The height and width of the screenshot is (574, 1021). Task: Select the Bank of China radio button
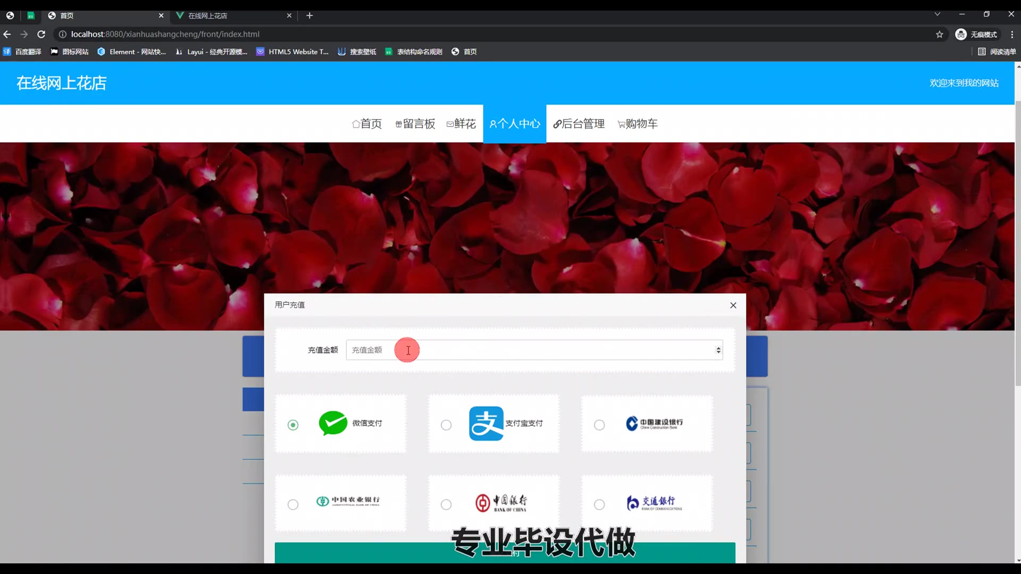(446, 505)
